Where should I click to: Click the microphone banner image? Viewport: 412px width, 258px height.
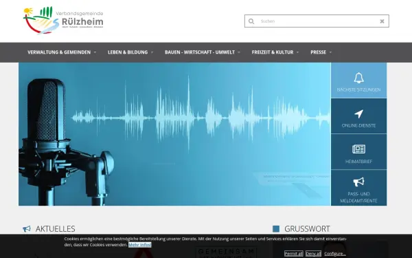pos(174,134)
